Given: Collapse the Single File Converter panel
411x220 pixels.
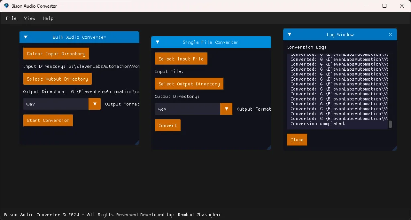Looking at the screenshot, I should 157,42.
